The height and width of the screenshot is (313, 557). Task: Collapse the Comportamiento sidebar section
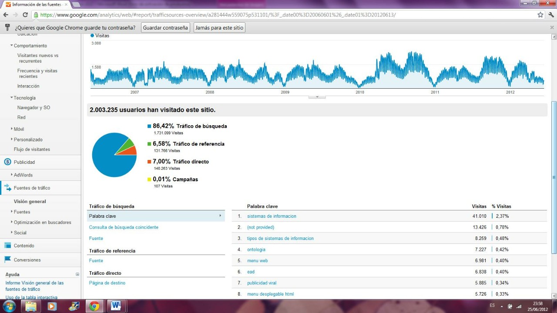(x=12, y=46)
